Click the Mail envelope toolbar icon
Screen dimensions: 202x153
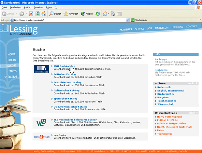(x=105, y=14)
